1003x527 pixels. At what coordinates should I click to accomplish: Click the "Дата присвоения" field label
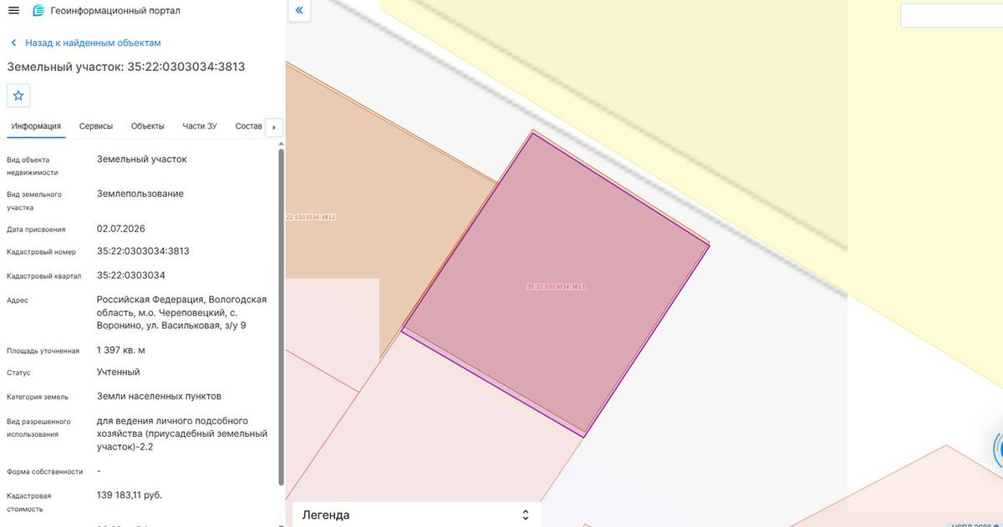[x=36, y=230]
